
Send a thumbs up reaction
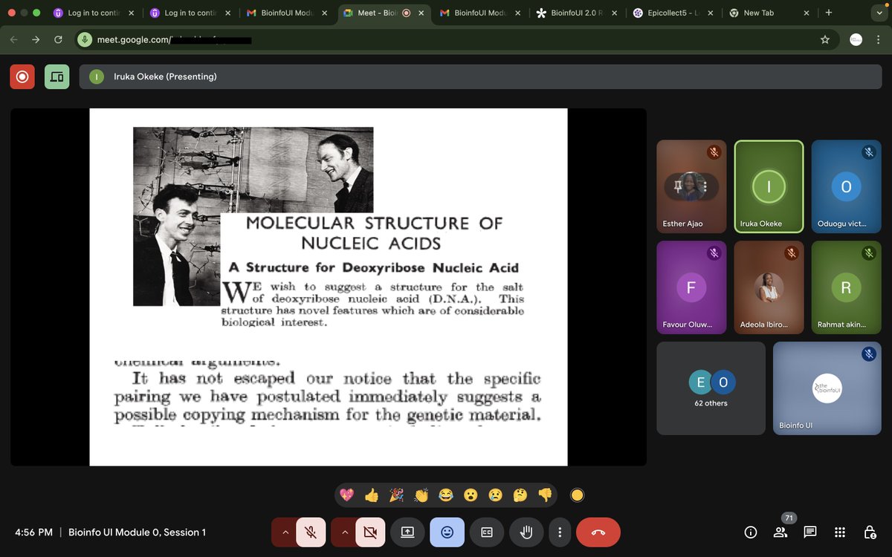[x=372, y=494]
